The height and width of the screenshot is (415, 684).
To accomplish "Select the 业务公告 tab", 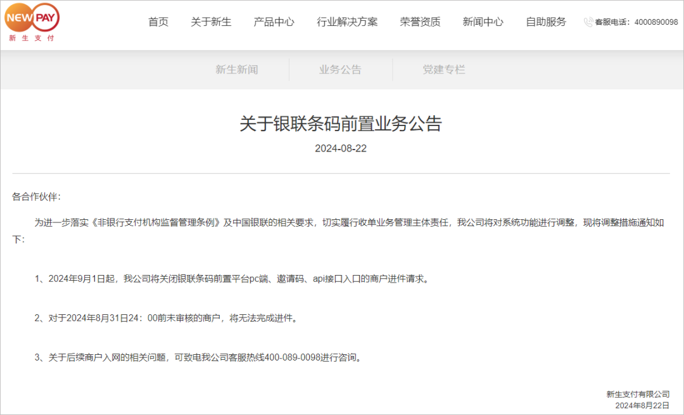I will coord(339,69).
